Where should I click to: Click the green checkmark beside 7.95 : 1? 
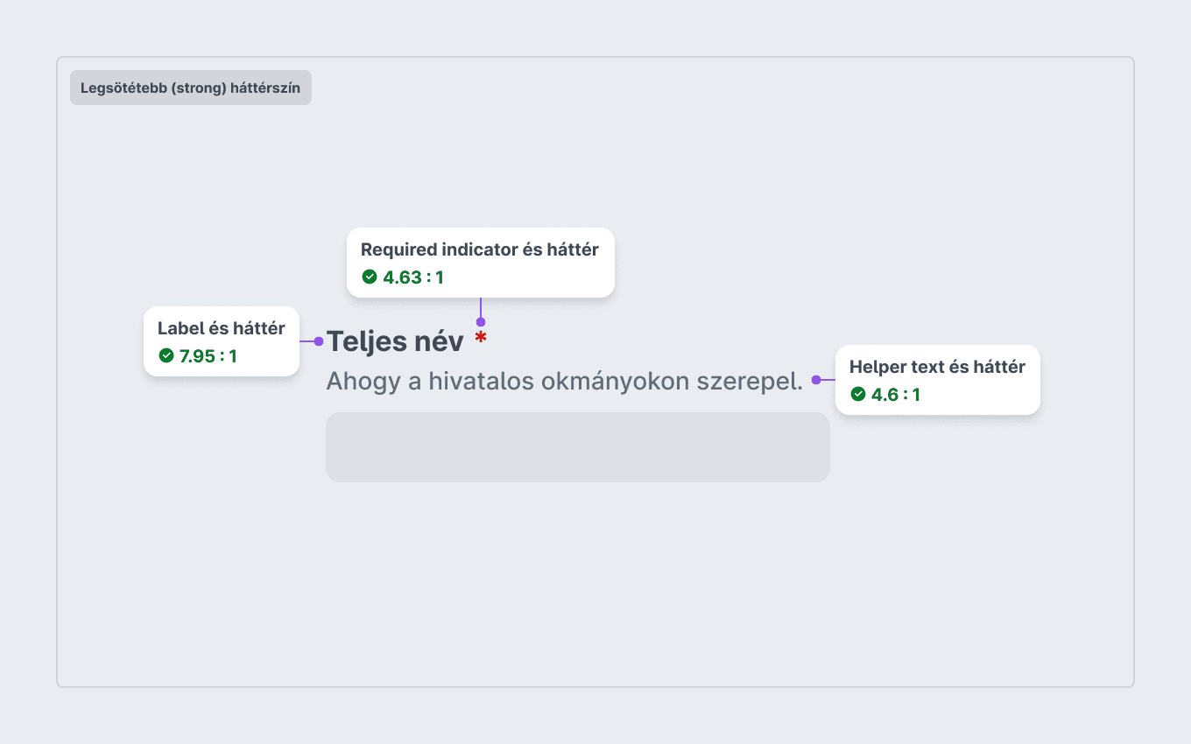click(x=166, y=355)
